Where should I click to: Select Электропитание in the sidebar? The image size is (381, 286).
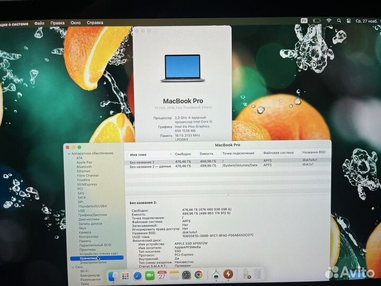click(x=93, y=262)
